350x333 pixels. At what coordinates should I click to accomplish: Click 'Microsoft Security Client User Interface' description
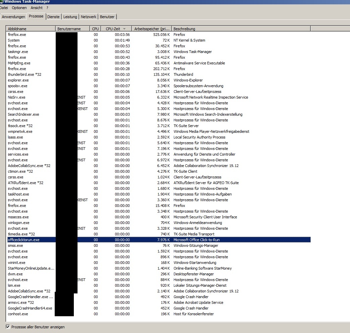click(205, 217)
